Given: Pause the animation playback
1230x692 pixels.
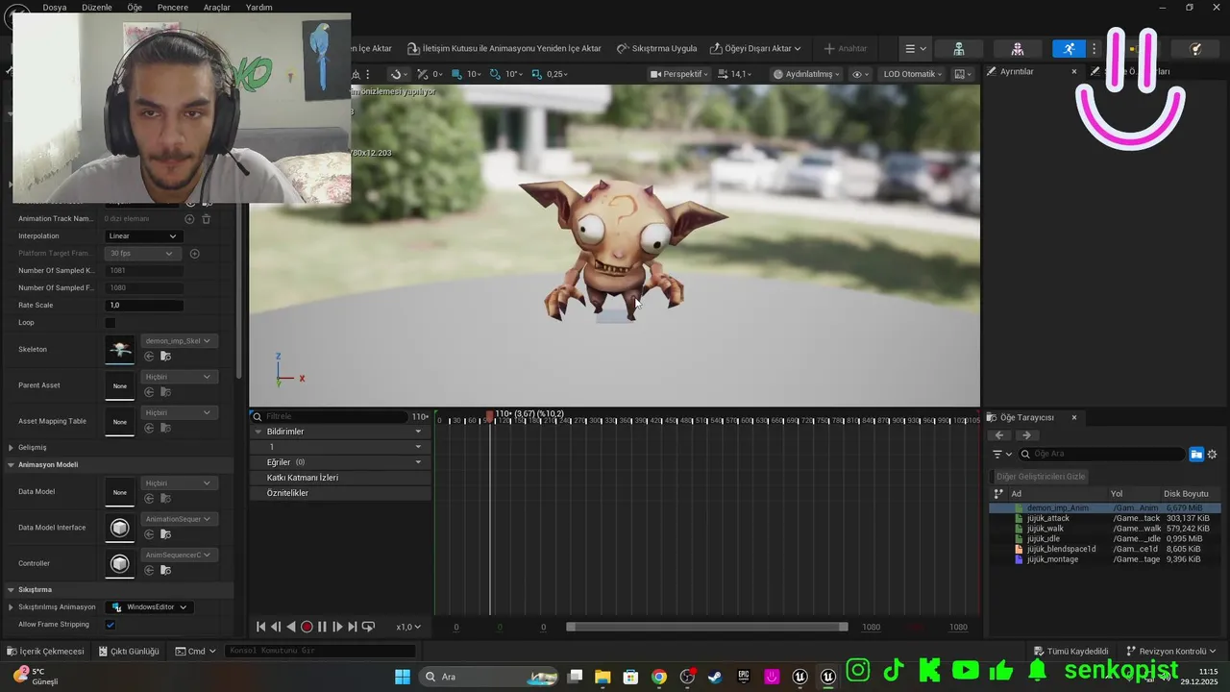Looking at the screenshot, I should pos(322,627).
